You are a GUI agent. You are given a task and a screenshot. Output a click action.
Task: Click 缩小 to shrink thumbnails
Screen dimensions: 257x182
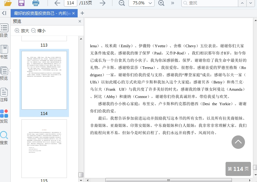(x=38, y=31)
